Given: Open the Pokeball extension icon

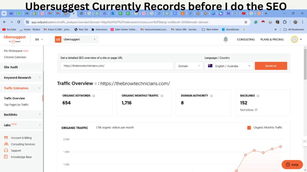Looking at the screenshot, I should coord(263,22).
